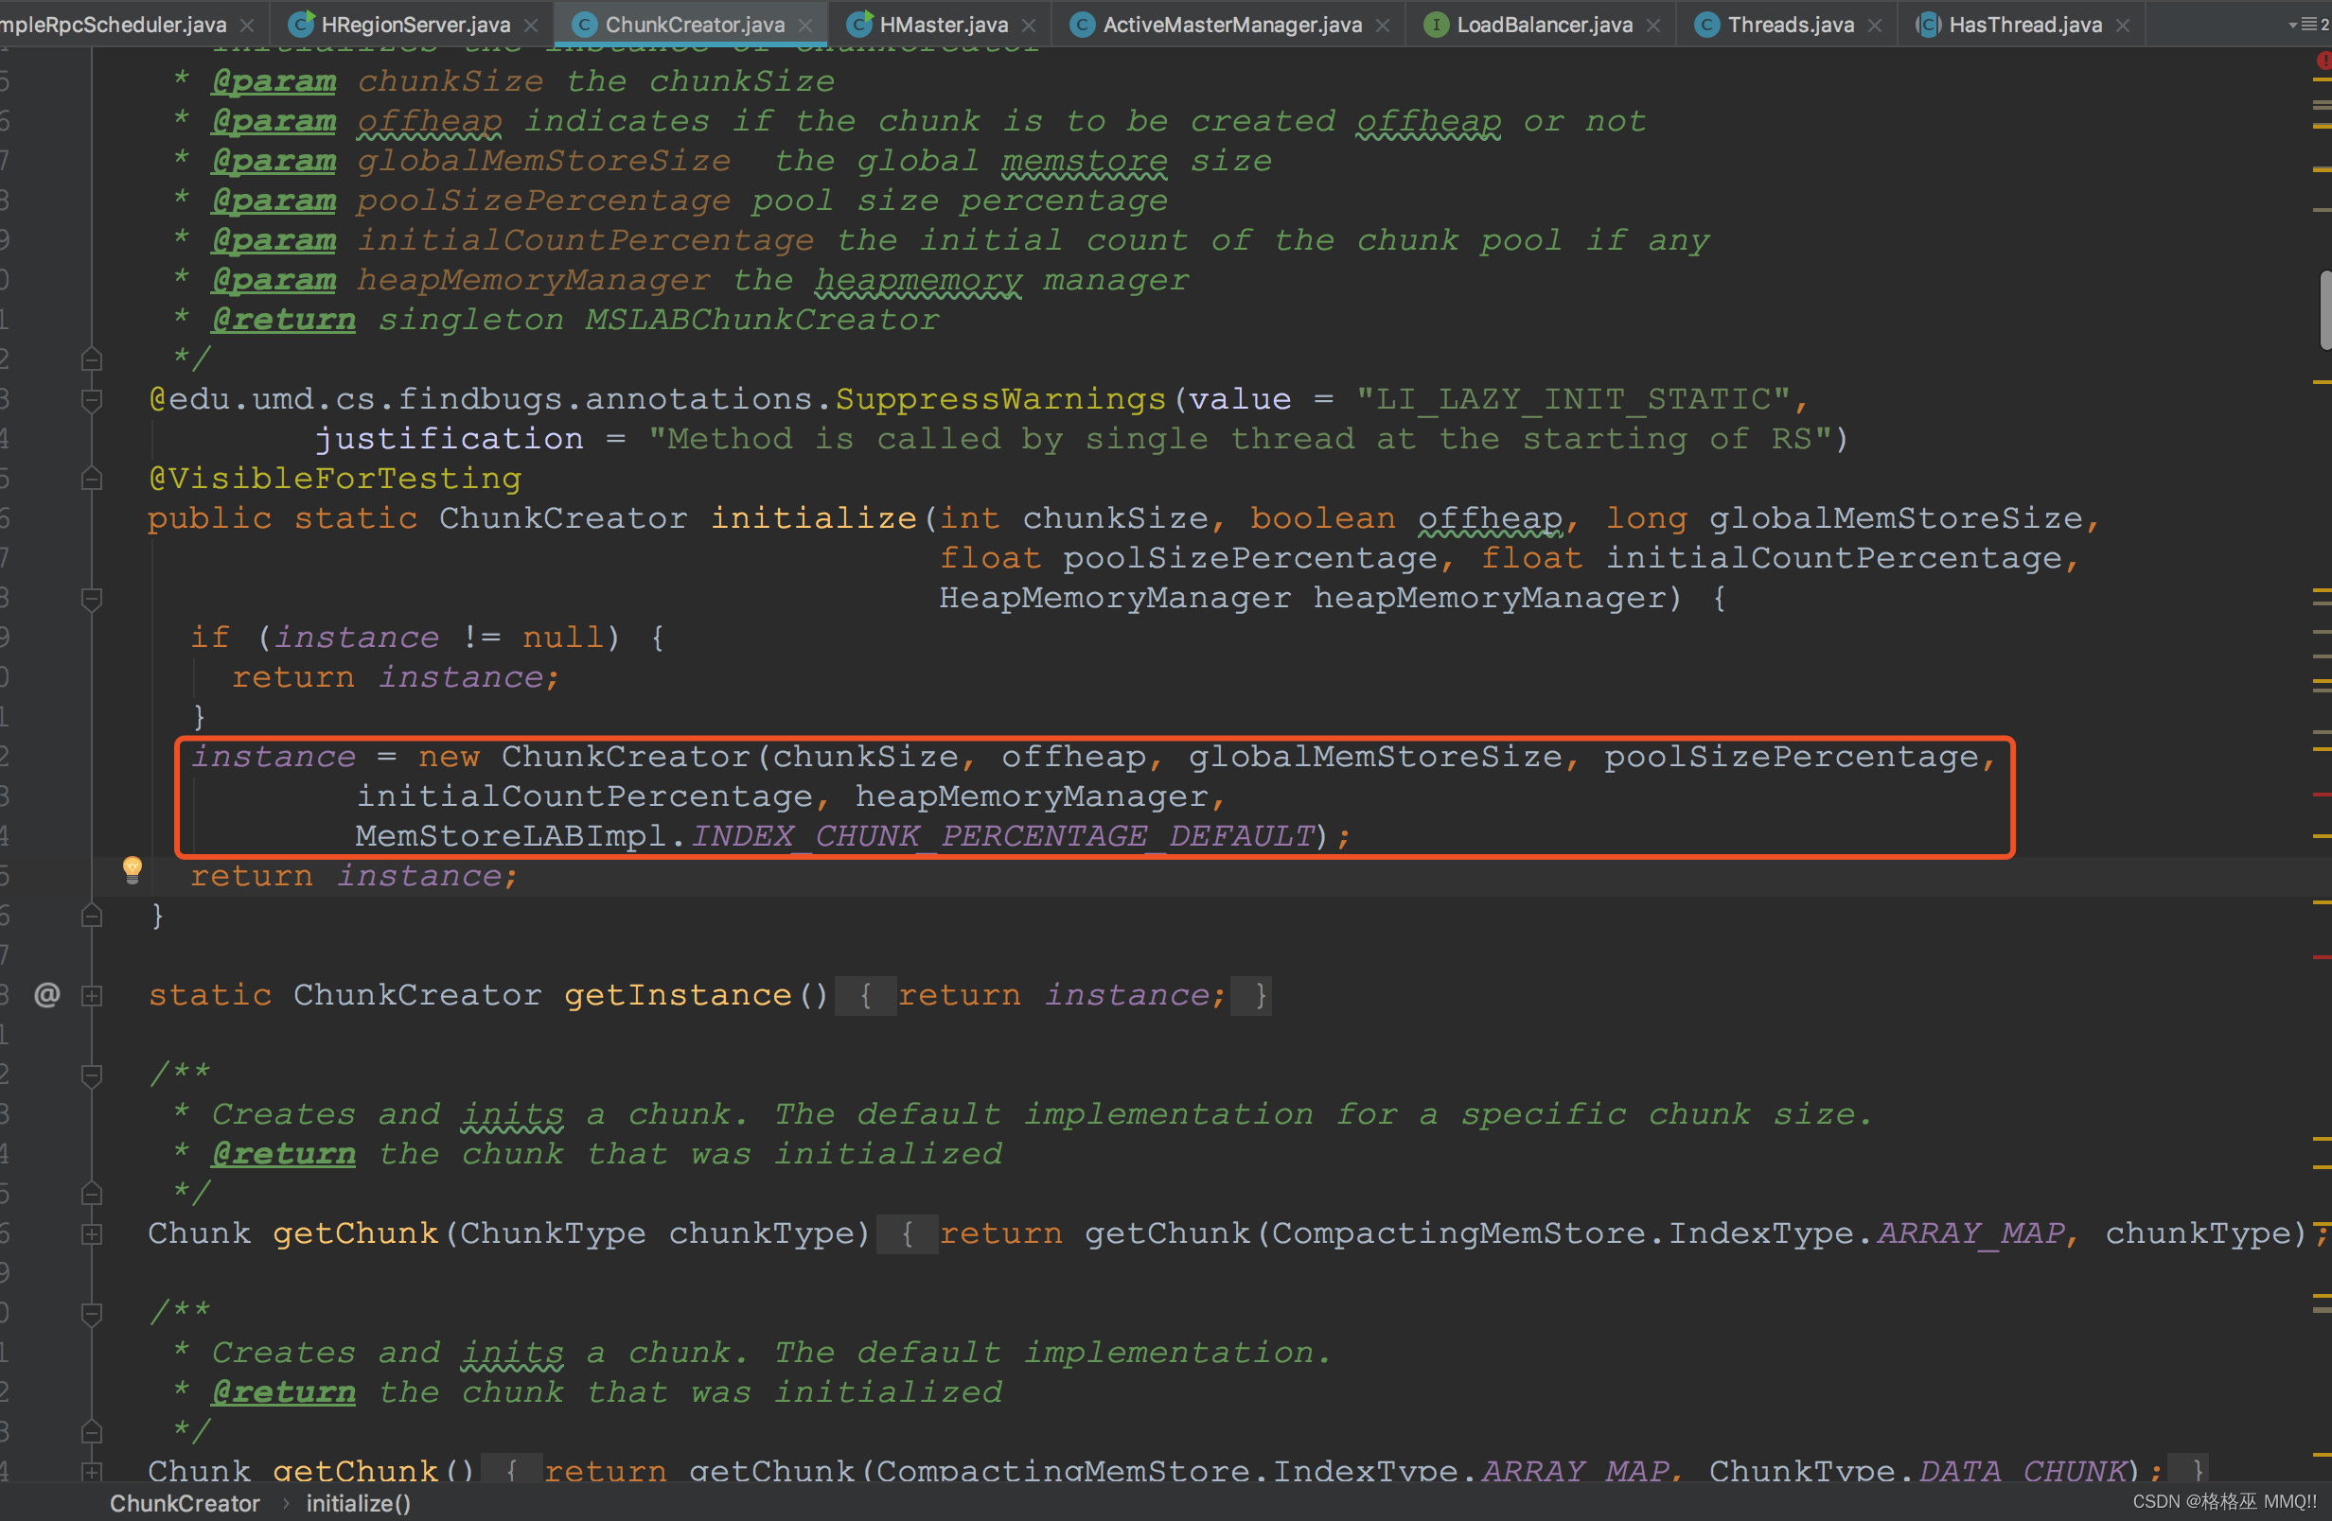Click the getInstance method name
Image resolution: width=2332 pixels, height=1521 pixels.
click(x=678, y=995)
